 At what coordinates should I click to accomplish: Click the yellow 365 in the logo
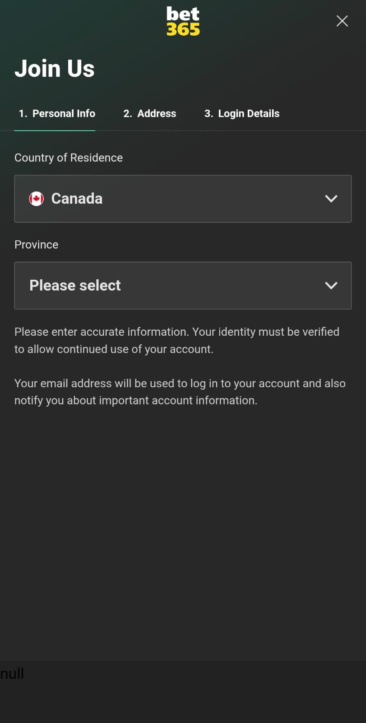tap(183, 29)
